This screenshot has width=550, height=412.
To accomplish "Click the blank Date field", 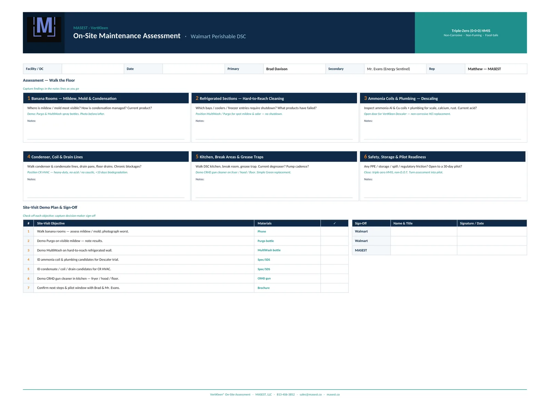I will [x=194, y=69].
